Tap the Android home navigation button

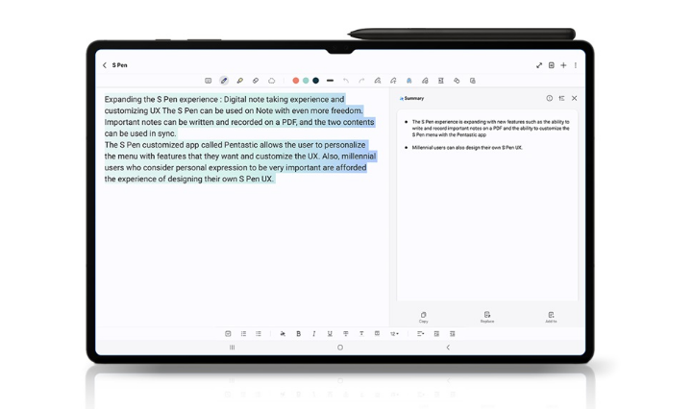coord(340,348)
